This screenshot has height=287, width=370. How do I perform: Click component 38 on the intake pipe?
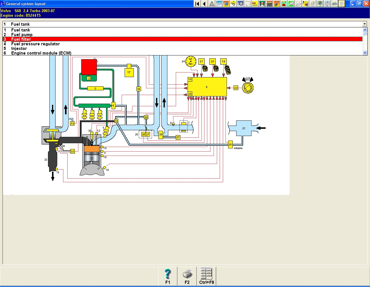click(x=161, y=135)
